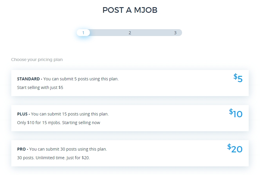Image resolution: width=260 pixels, height=175 pixels.
Task: Go to step 3 in the progress bar
Action: 175,33
